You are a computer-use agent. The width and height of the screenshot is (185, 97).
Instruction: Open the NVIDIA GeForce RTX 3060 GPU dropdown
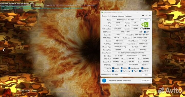click(115, 75)
